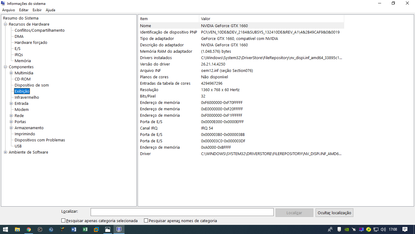Launch Excel from the taskbar
Image resolution: width=415 pixels, height=234 pixels.
coord(85,229)
